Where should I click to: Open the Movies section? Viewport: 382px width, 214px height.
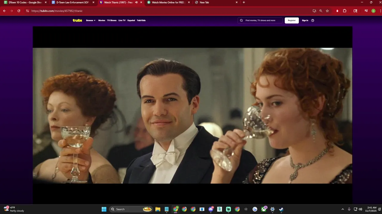(x=102, y=21)
